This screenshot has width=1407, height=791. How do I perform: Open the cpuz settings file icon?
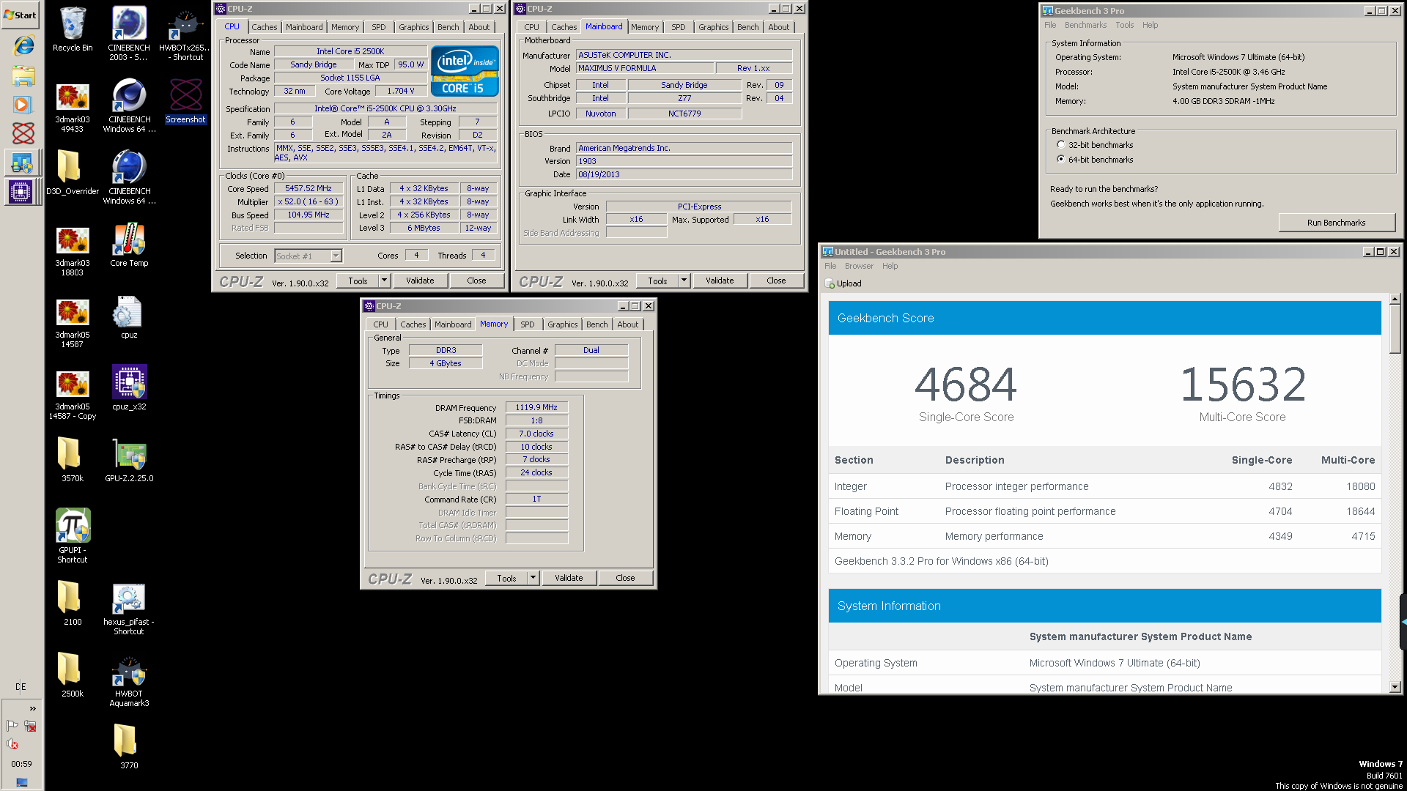[129, 316]
